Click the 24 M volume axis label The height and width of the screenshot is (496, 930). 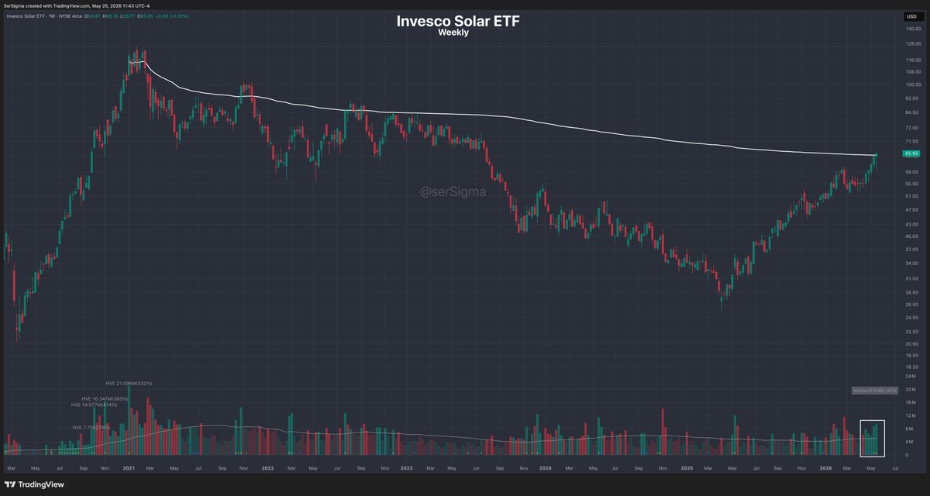911,378
